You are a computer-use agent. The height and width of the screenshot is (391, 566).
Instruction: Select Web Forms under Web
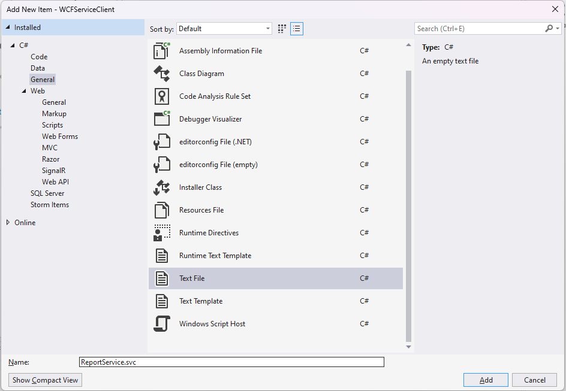(60, 137)
